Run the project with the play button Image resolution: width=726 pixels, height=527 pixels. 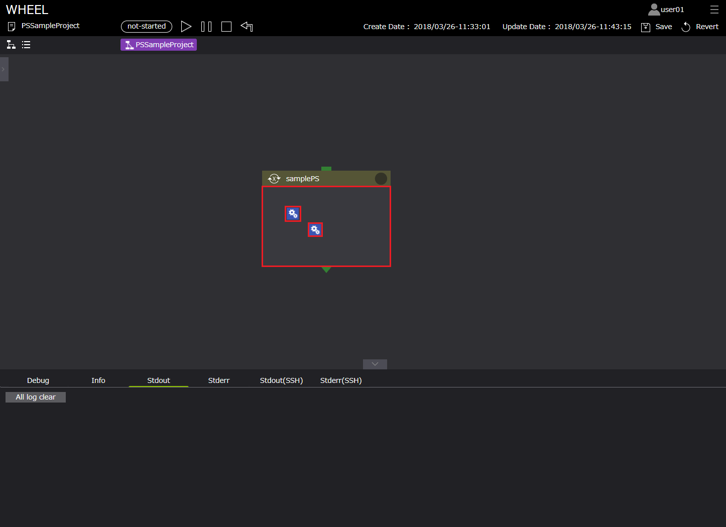click(x=186, y=27)
